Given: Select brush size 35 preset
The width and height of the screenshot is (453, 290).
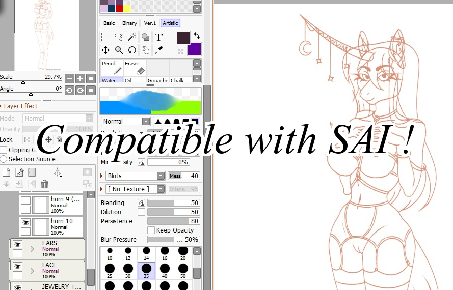Looking at the screenshot, I should click(x=146, y=271).
